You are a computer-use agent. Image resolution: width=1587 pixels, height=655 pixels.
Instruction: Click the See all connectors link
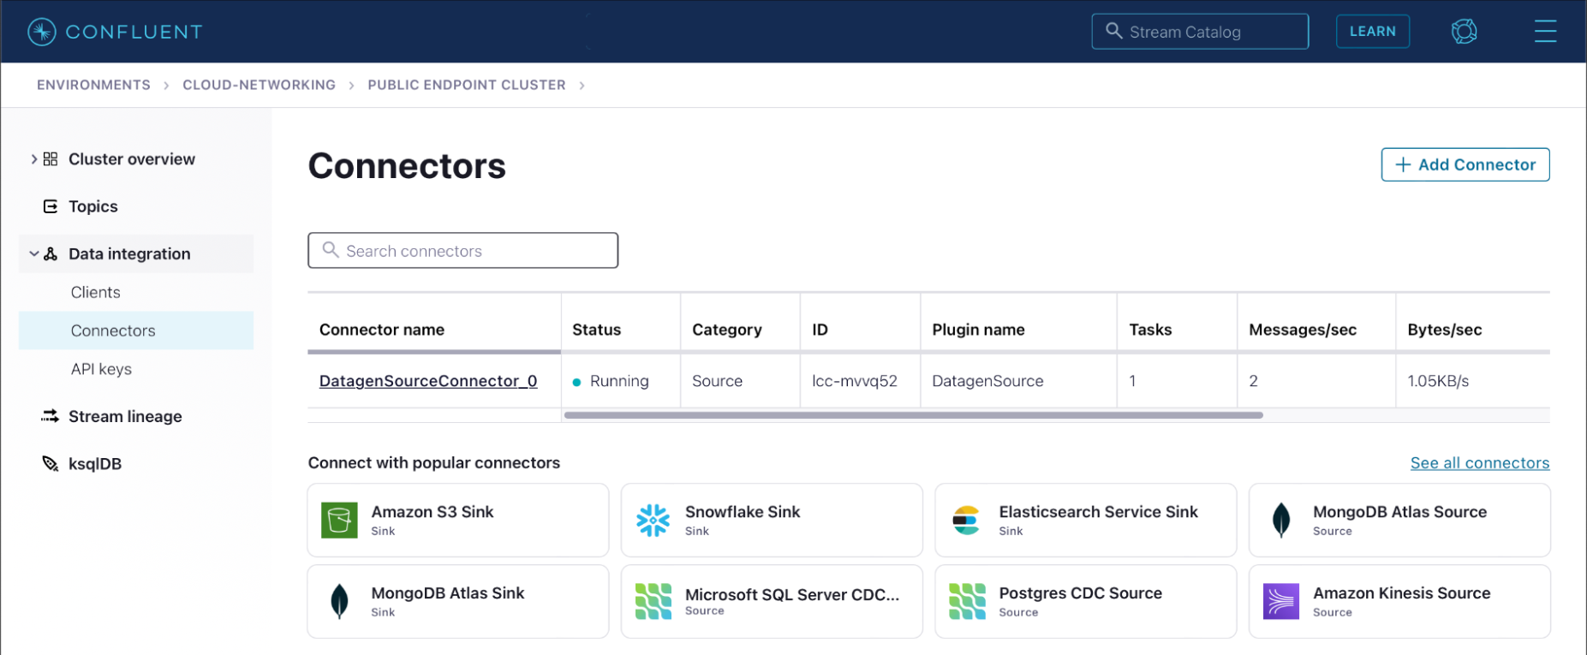1480,463
